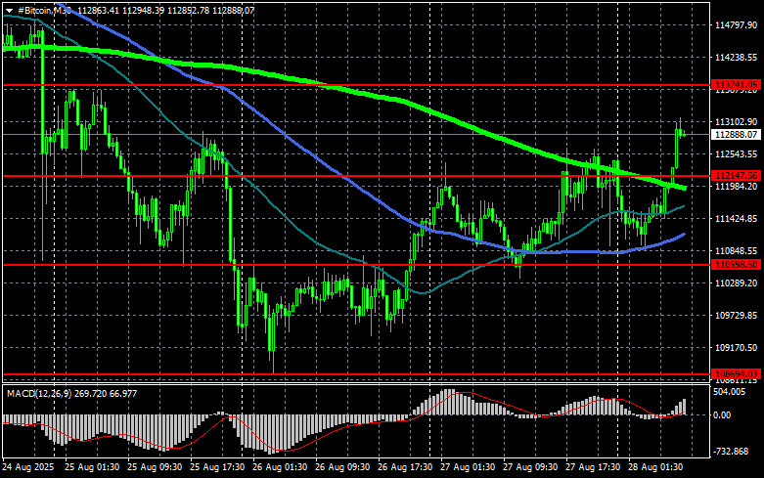
Task: Click the white current price tag 112888.07
Action: point(736,134)
